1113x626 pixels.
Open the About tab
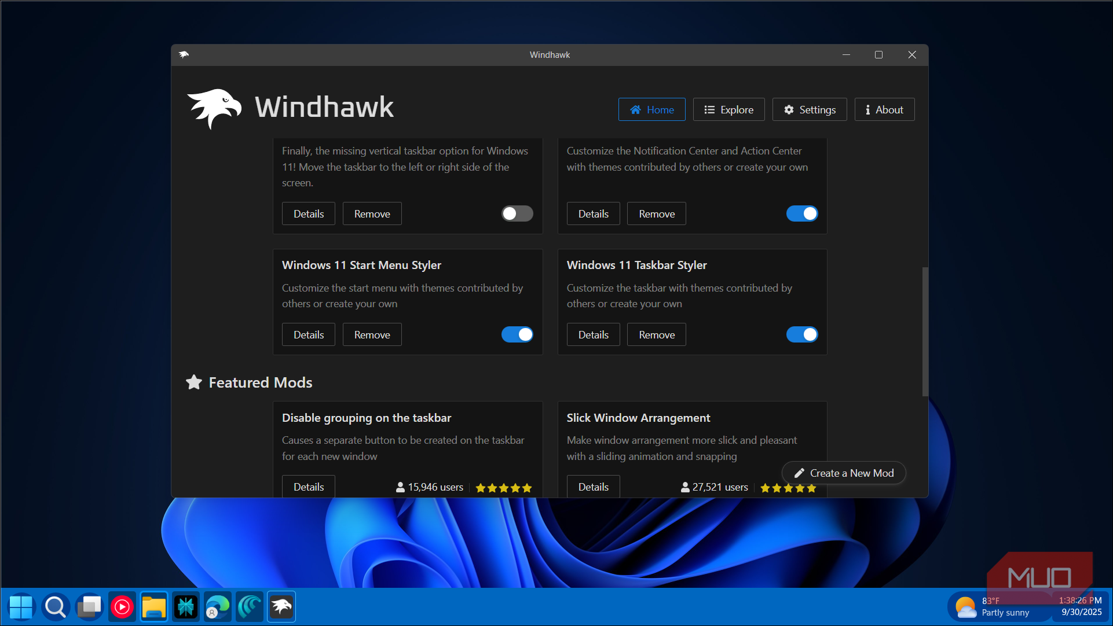click(x=884, y=109)
